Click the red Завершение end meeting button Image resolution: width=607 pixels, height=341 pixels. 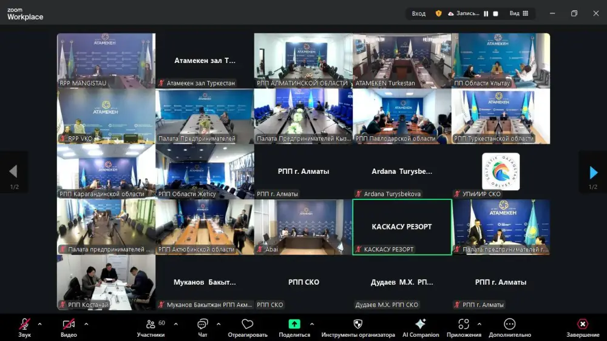[583, 325]
